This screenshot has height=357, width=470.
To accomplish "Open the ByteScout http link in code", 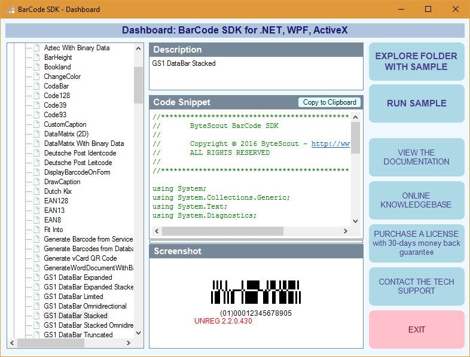I will (x=330, y=144).
